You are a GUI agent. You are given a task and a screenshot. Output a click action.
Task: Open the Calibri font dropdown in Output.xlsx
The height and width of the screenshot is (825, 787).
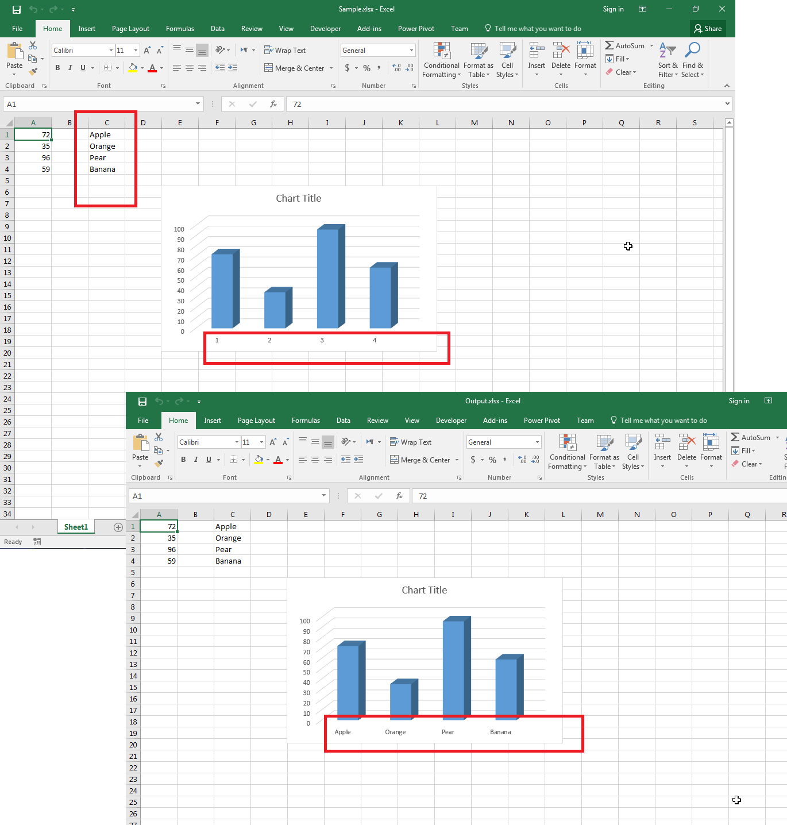(x=237, y=442)
